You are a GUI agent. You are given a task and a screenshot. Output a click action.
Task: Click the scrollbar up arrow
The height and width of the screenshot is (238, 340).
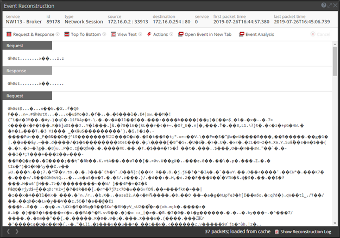click(x=335, y=44)
